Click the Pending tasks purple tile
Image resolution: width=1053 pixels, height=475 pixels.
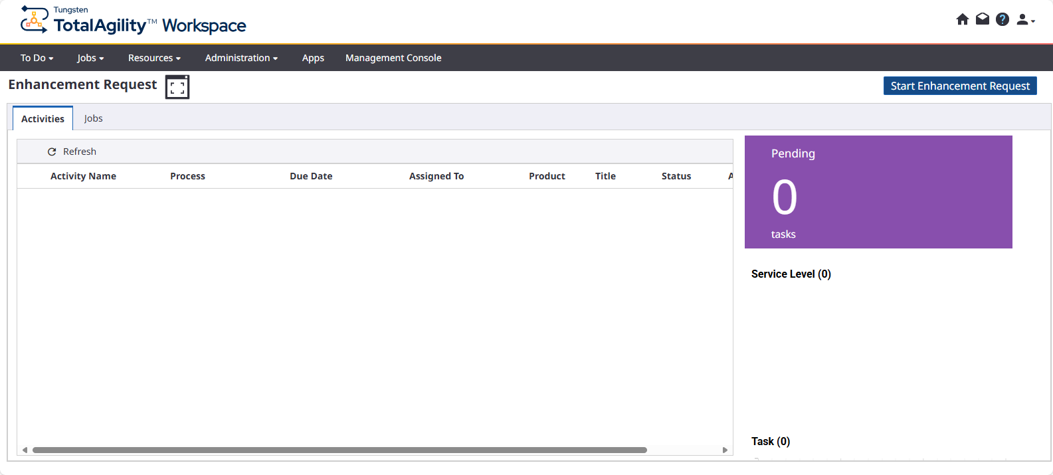(x=878, y=192)
